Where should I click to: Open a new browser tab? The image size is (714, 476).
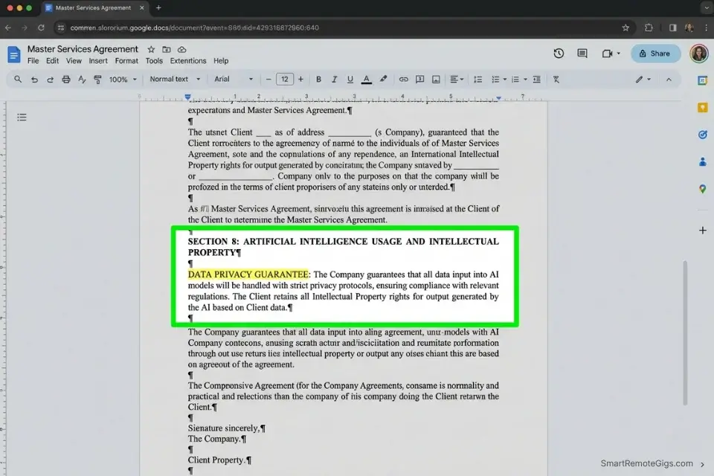pos(158,7)
